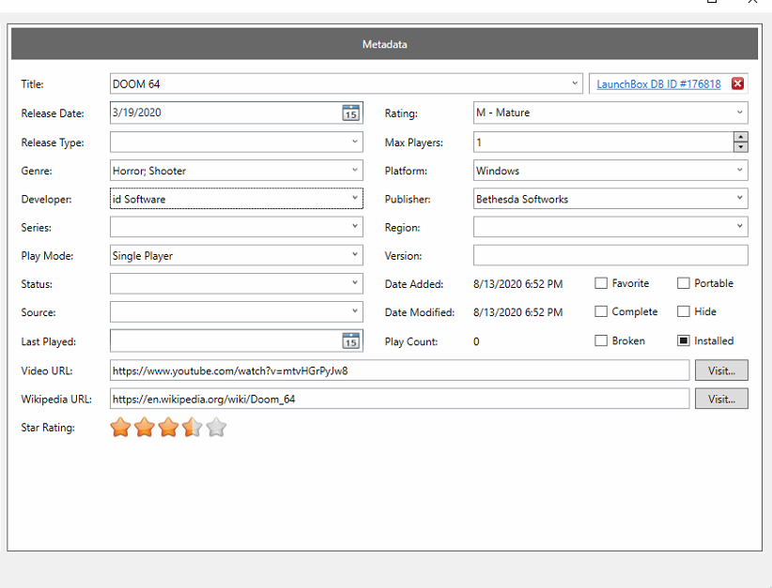772x588 pixels.
Task: Mark the game as Broken
Action: point(601,340)
